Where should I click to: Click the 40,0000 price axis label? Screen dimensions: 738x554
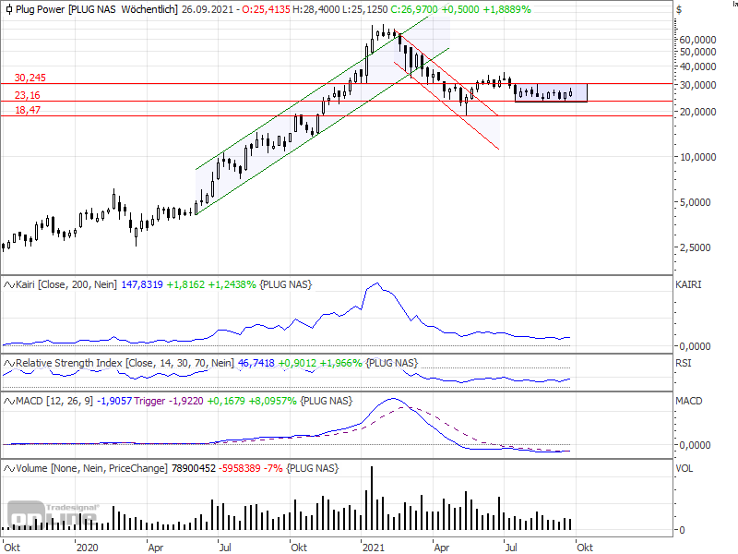[698, 66]
